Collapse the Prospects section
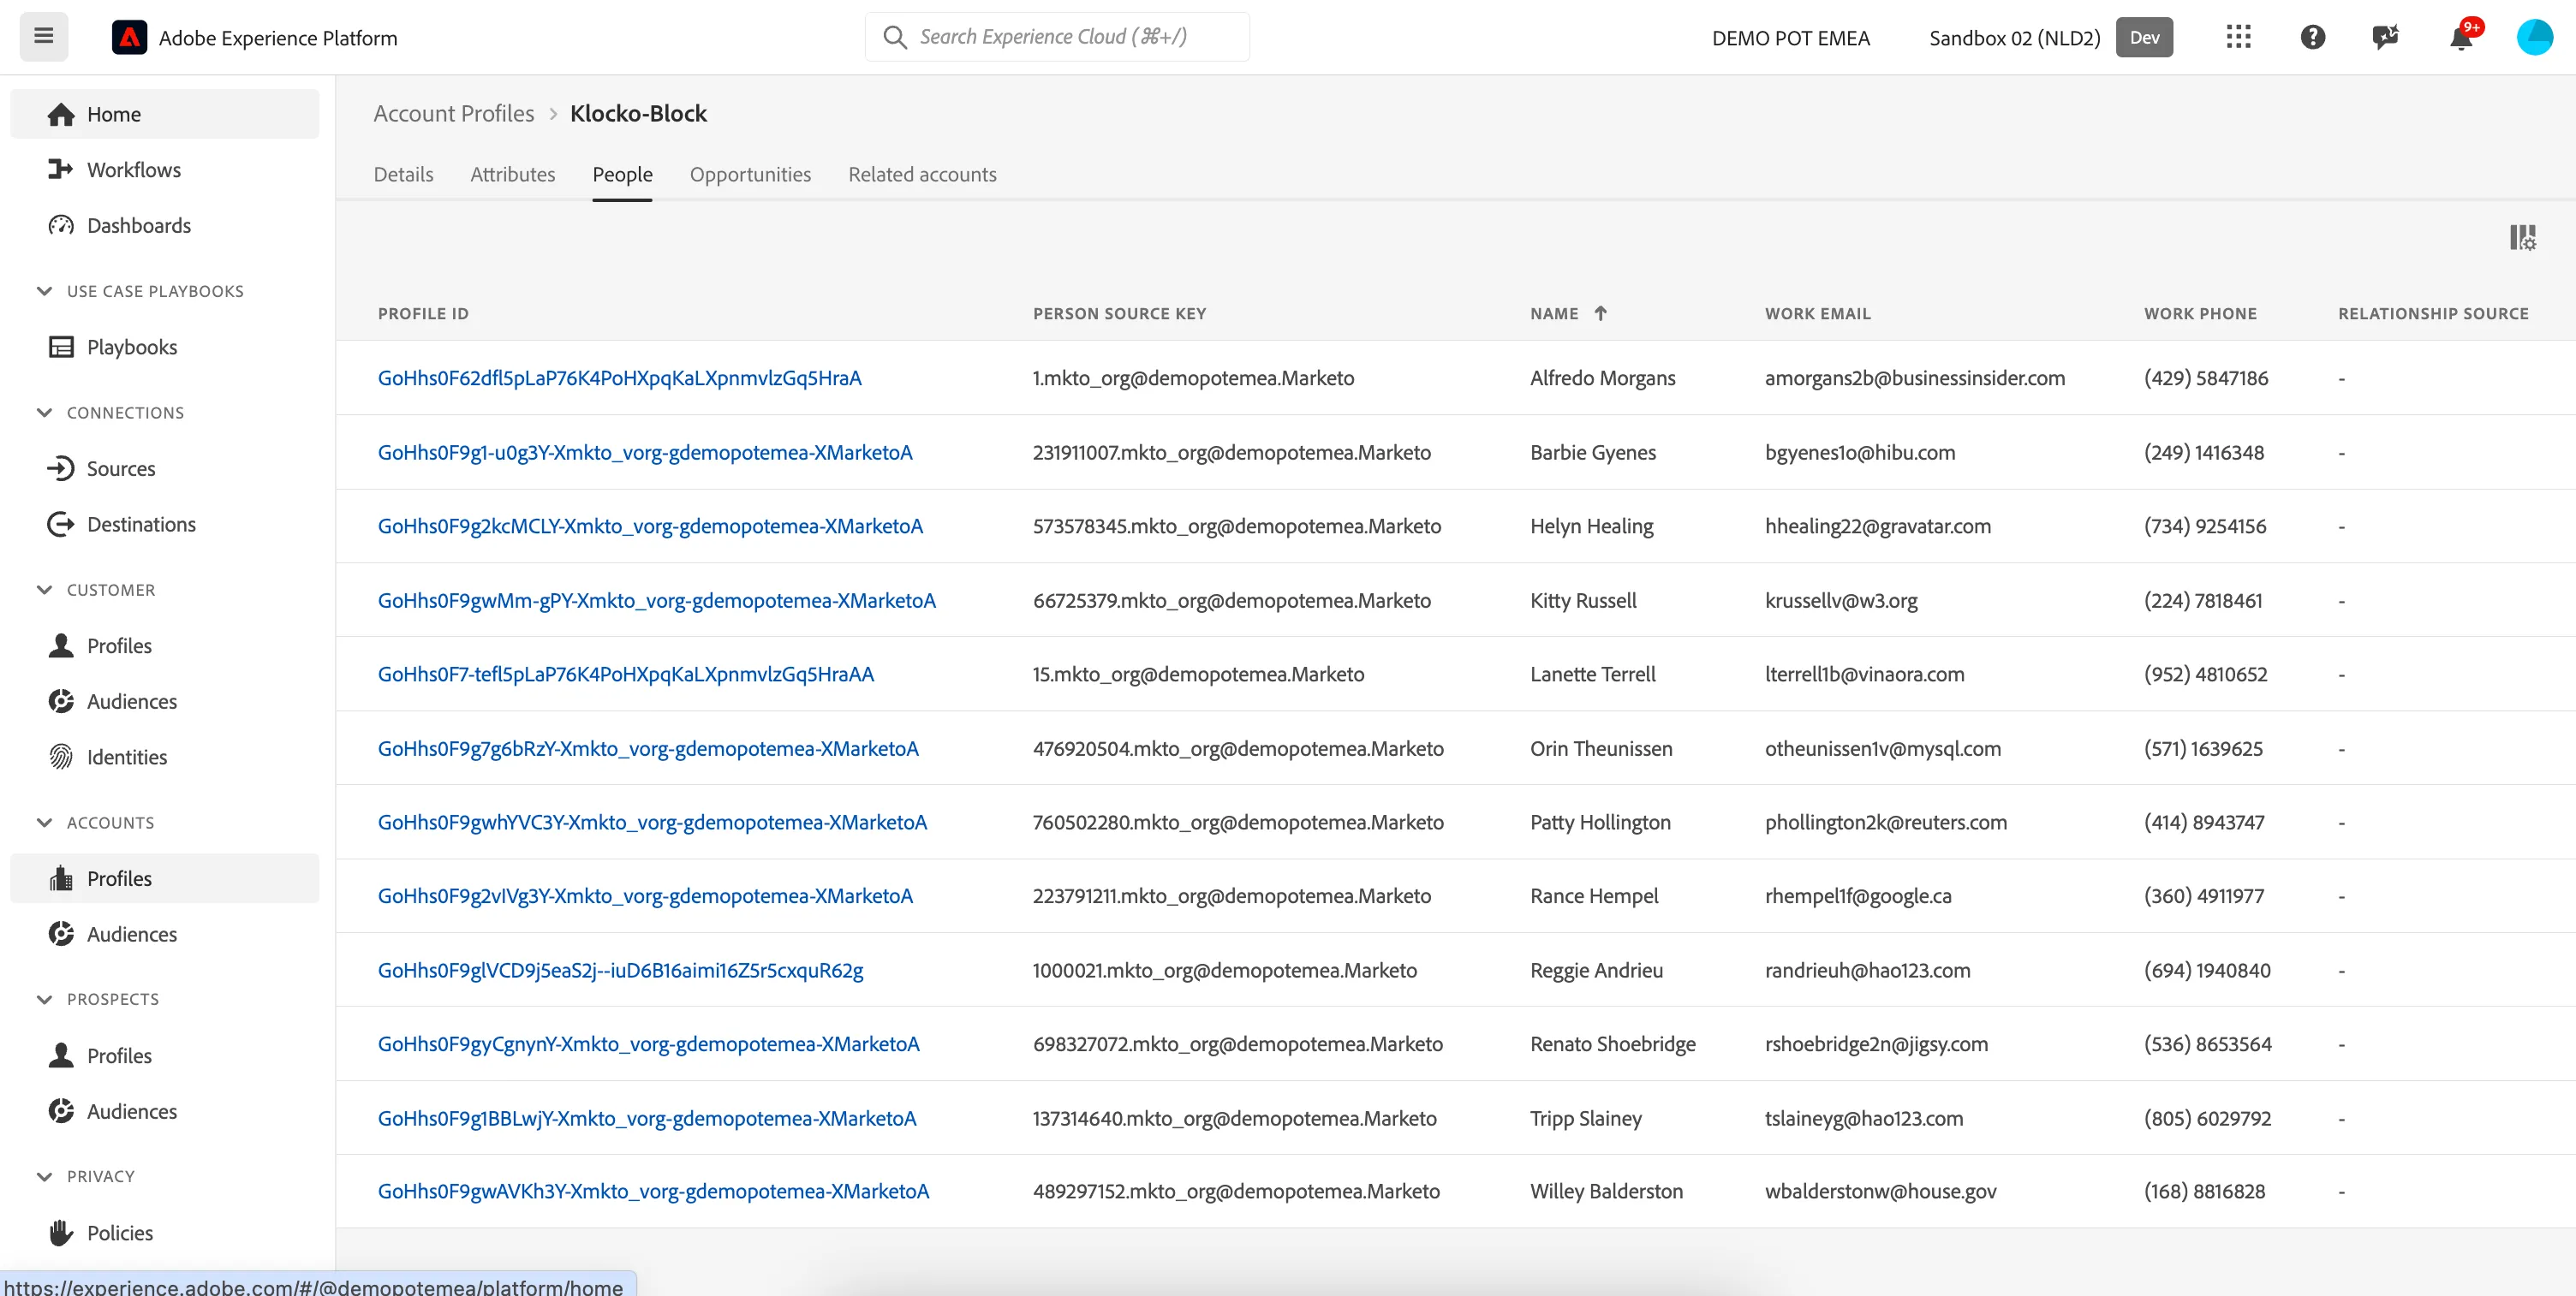Viewport: 2576px width, 1296px height. [x=44, y=1000]
